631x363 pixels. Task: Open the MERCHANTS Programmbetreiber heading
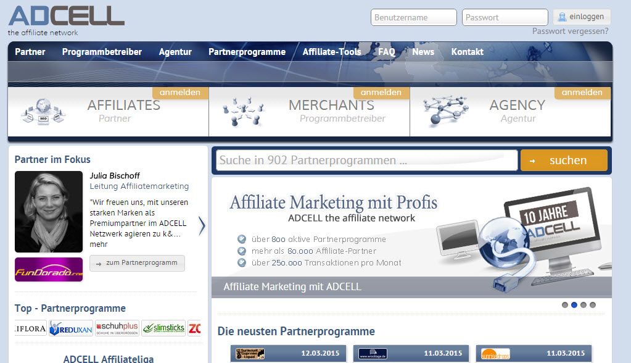pos(336,111)
